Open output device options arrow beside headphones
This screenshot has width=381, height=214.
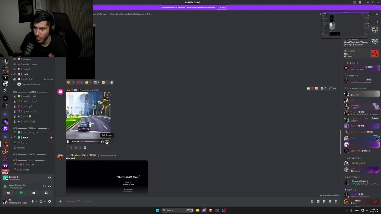point(45,202)
